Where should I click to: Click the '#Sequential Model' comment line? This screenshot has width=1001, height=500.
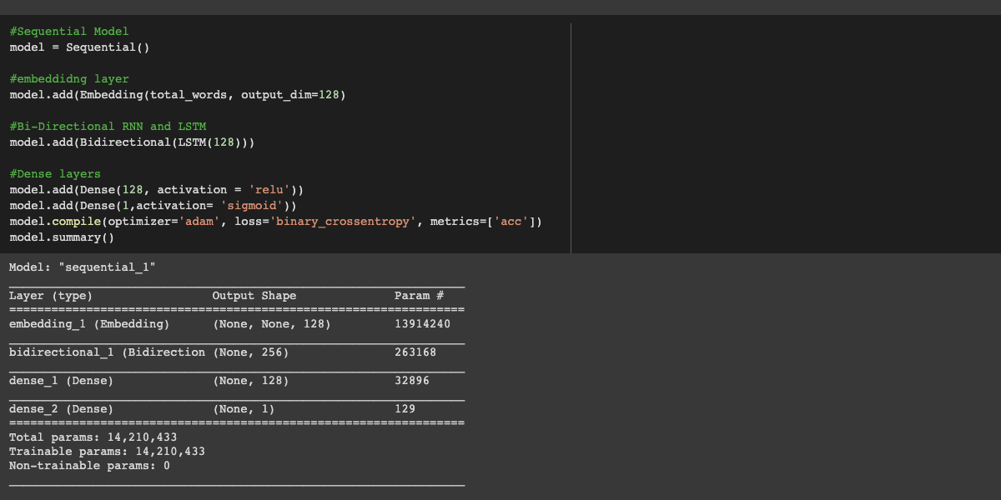(x=69, y=32)
